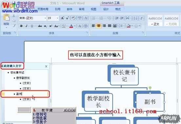Viewport: 181px width, 124px height.
Task: Click the paragraph shading paint bucket
Action: [129, 26]
